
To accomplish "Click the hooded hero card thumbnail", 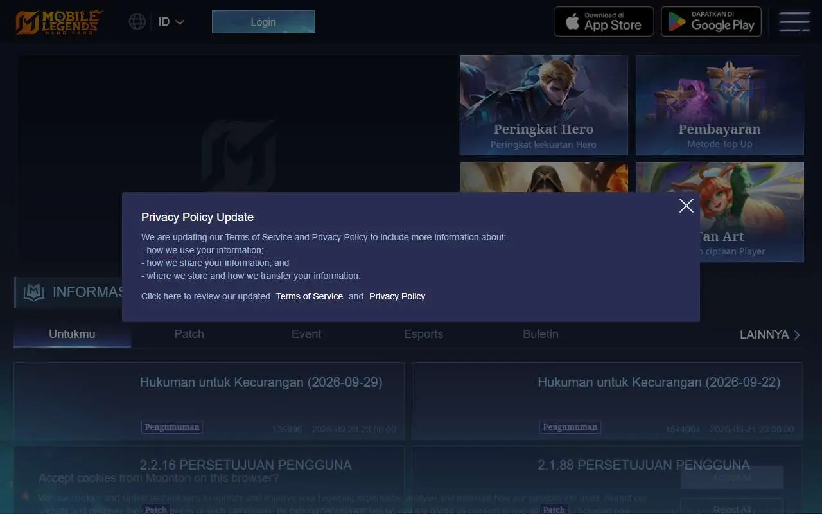I will point(543,177).
